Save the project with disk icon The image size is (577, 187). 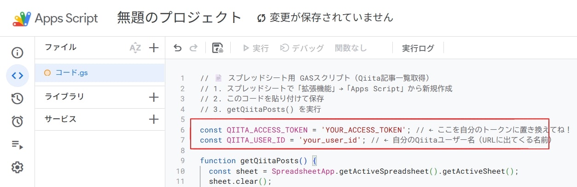click(217, 48)
